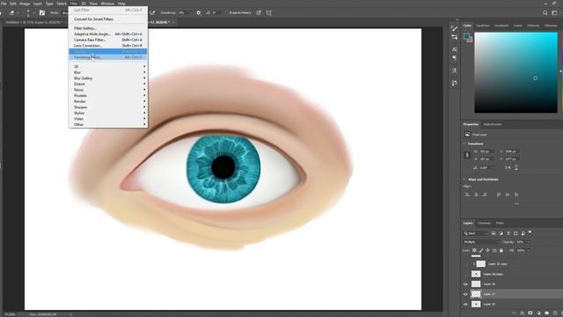The image size is (563, 317).
Task: Open the collapsed Paragraph panel icon
Action: pos(455,58)
